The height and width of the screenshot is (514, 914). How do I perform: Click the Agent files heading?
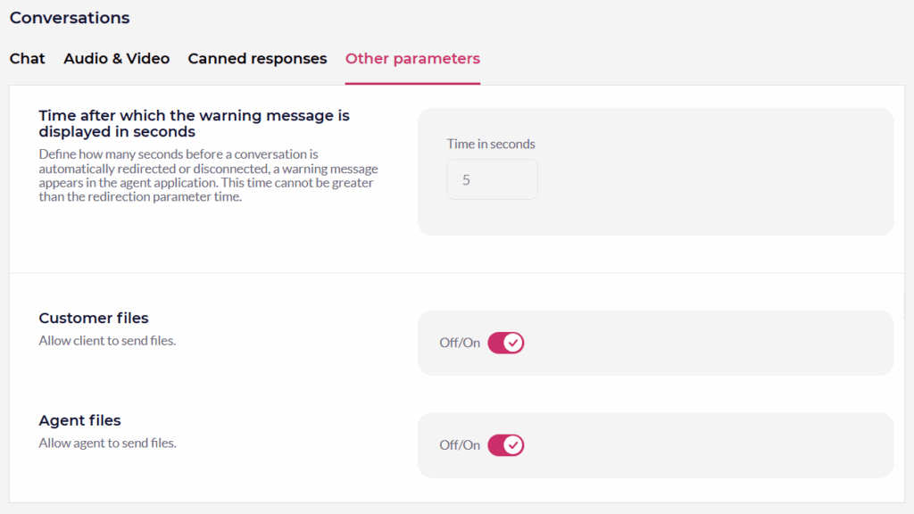tap(79, 420)
